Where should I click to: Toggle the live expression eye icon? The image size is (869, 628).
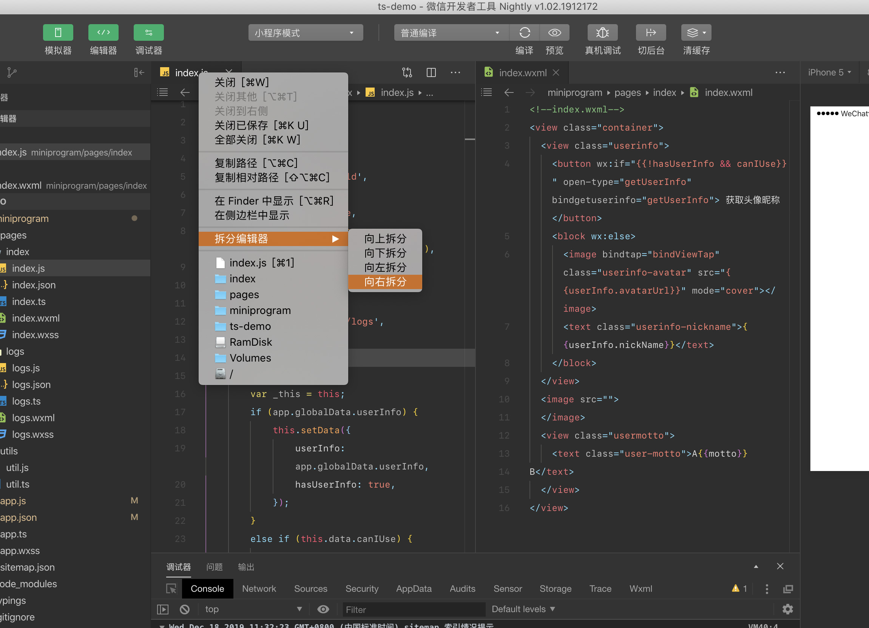click(x=323, y=609)
